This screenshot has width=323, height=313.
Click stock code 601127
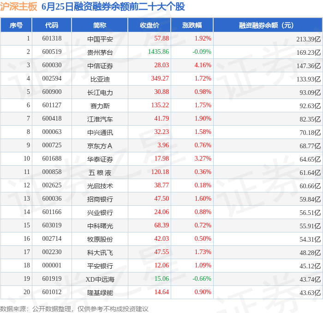52,105
